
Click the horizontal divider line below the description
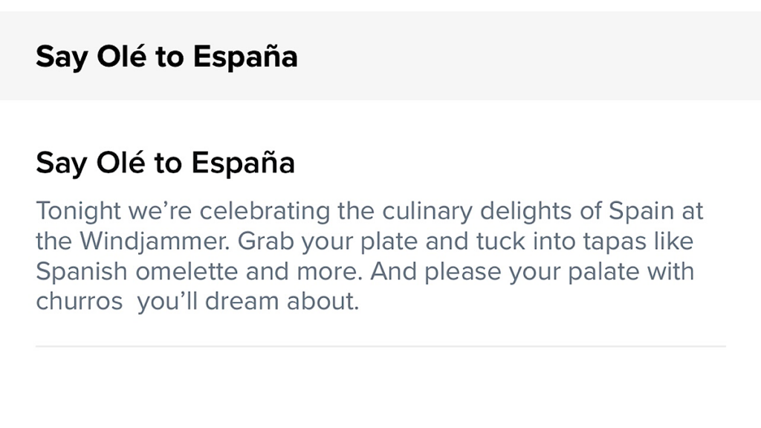coord(380,346)
